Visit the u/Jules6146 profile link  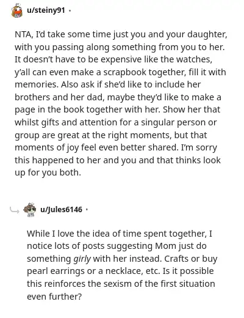coord(61,209)
